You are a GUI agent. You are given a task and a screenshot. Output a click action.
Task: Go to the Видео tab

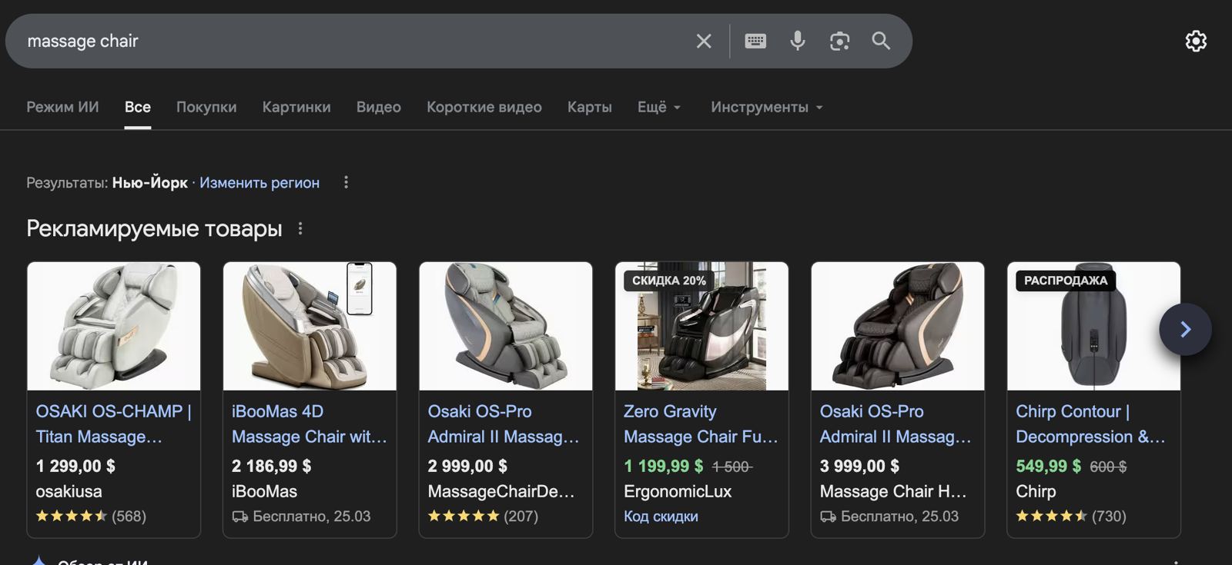point(378,107)
